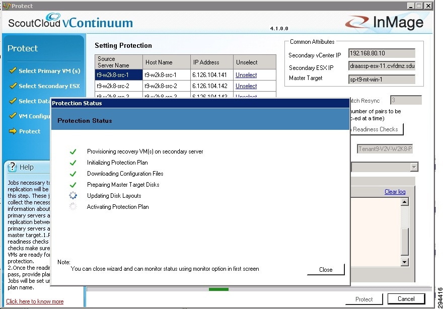Click the Downloading Configuration Files green checkmark

[x=73, y=174]
